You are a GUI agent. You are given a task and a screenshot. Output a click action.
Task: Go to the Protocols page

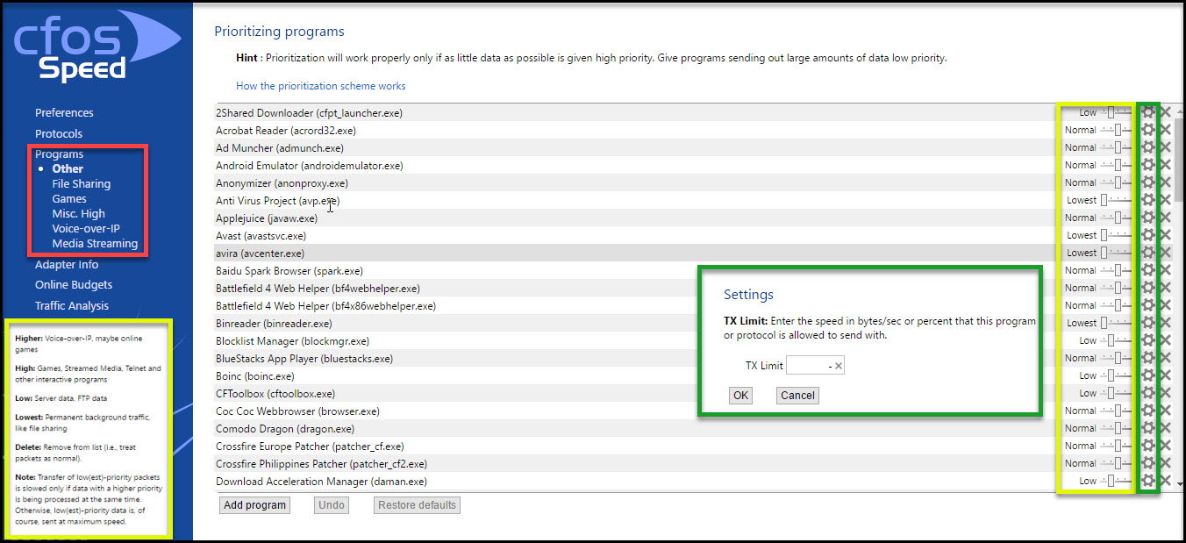tap(59, 133)
